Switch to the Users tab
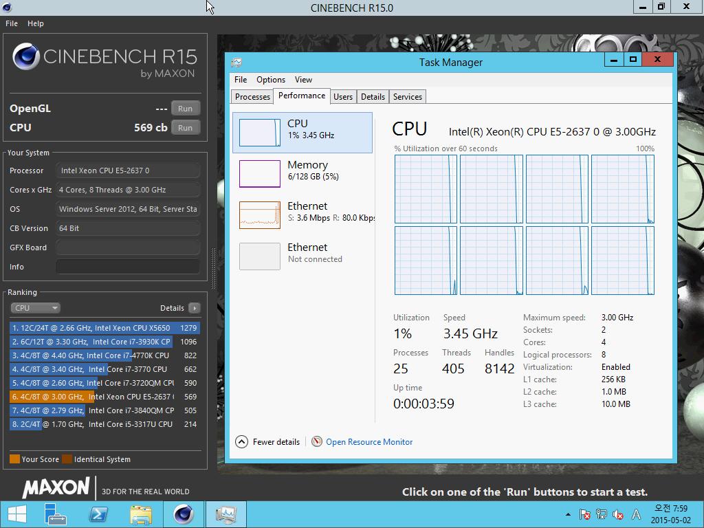The height and width of the screenshot is (528, 704). point(343,96)
